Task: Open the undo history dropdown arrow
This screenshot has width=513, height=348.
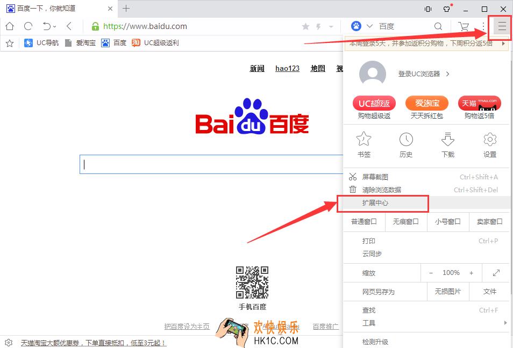Action: click(55, 26)
